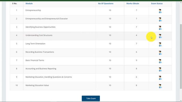Viewport: 182px width, 102px height.
Task: Click exam status icon for Basic Financial Terms
Action: tap(160, 61)
